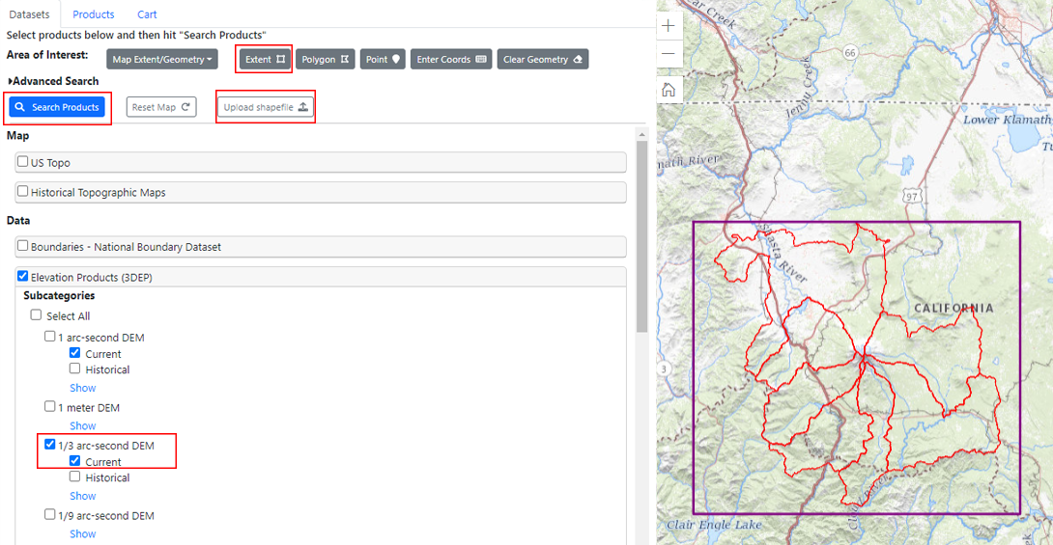The image size is (1053, 545).
Task: Check the 1 arc-second DEM checkbox
Action: pyautogui.click(x=49, y=336)
